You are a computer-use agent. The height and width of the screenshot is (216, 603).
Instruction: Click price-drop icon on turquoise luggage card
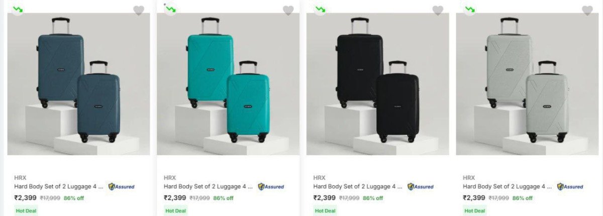pyautogui.click(x=171, y=10)
